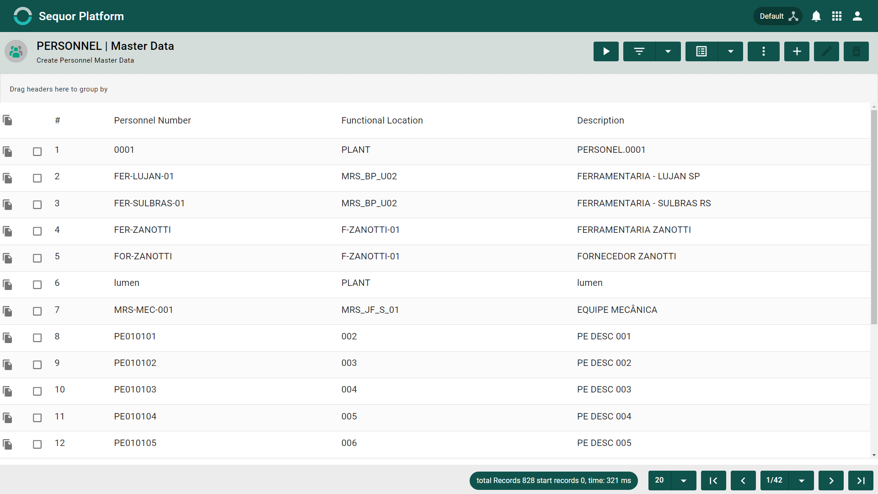The image size is (878, 494).
Task: Check the FER-SULBRAS-01 row checkbox
Action: point(37,204)
